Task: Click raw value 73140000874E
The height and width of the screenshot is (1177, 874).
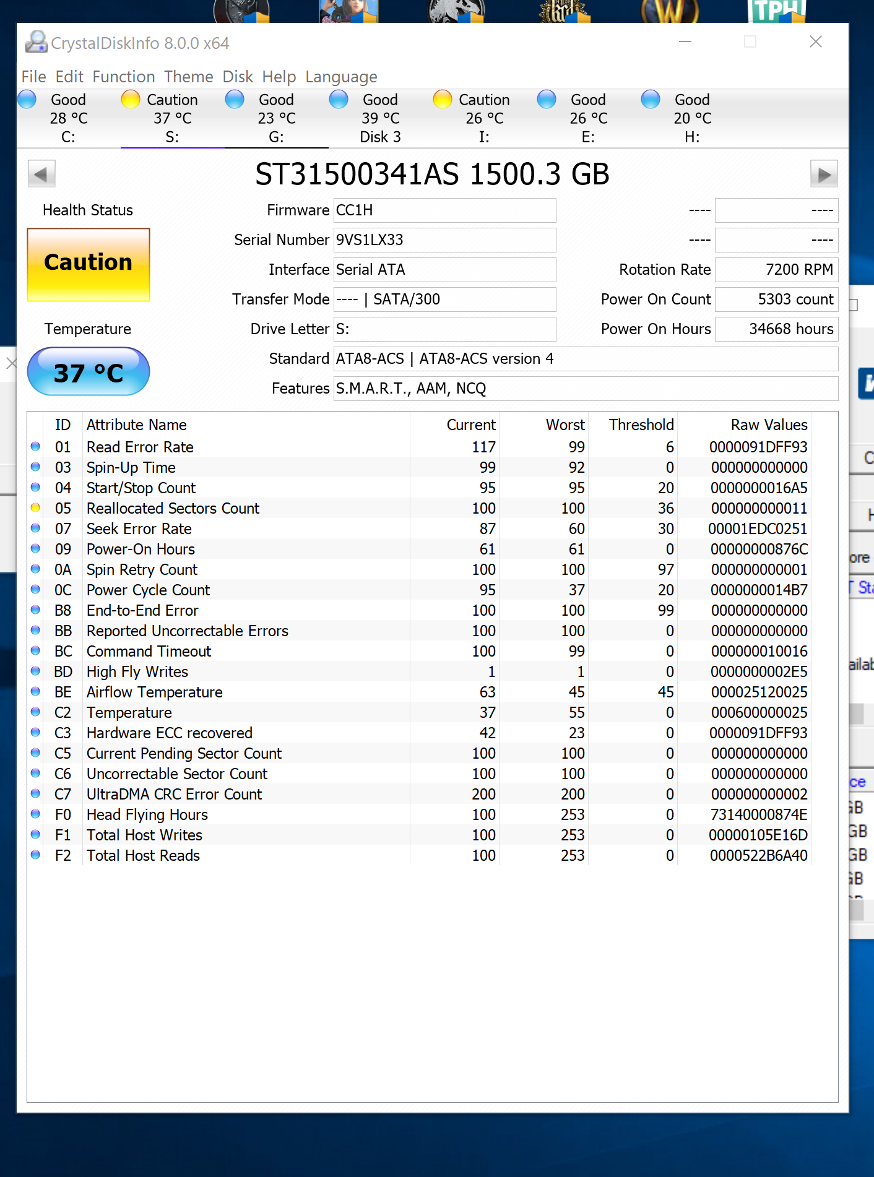Action: coord(758,814)
